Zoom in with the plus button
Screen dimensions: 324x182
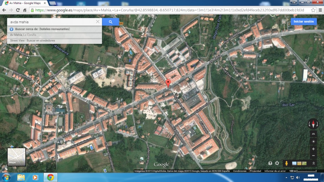[313, 149]
